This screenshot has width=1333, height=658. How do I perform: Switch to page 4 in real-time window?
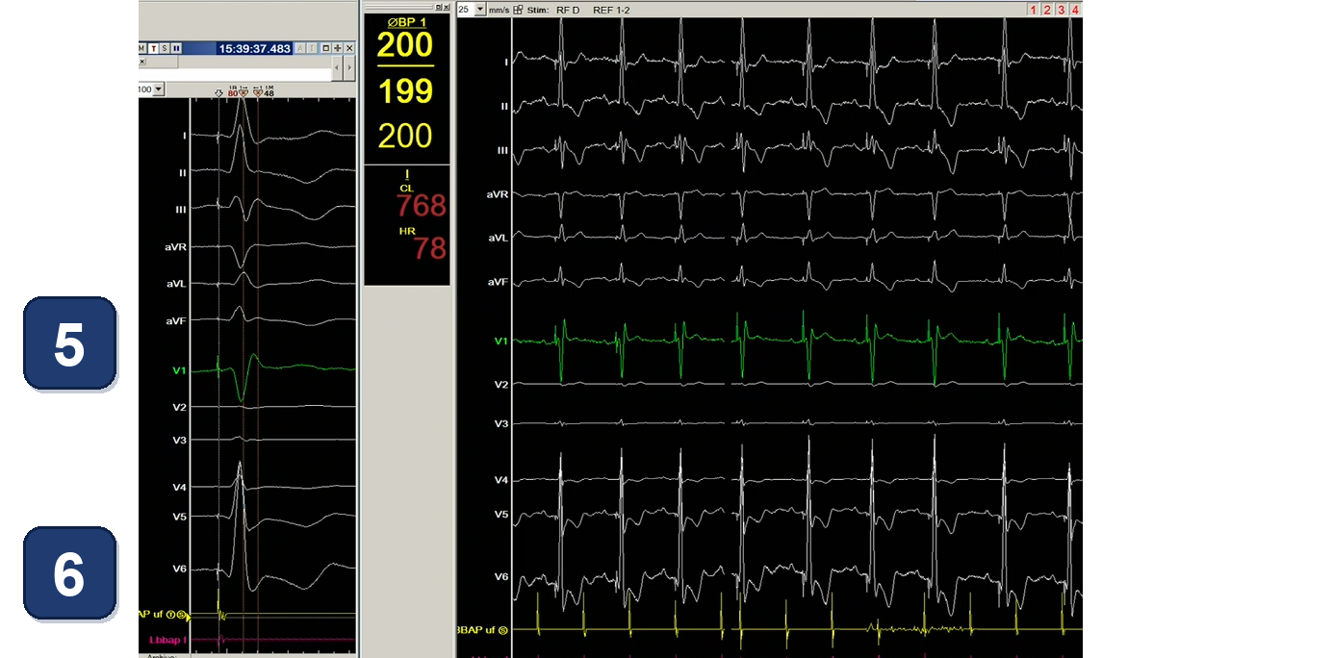[1076, 10]
